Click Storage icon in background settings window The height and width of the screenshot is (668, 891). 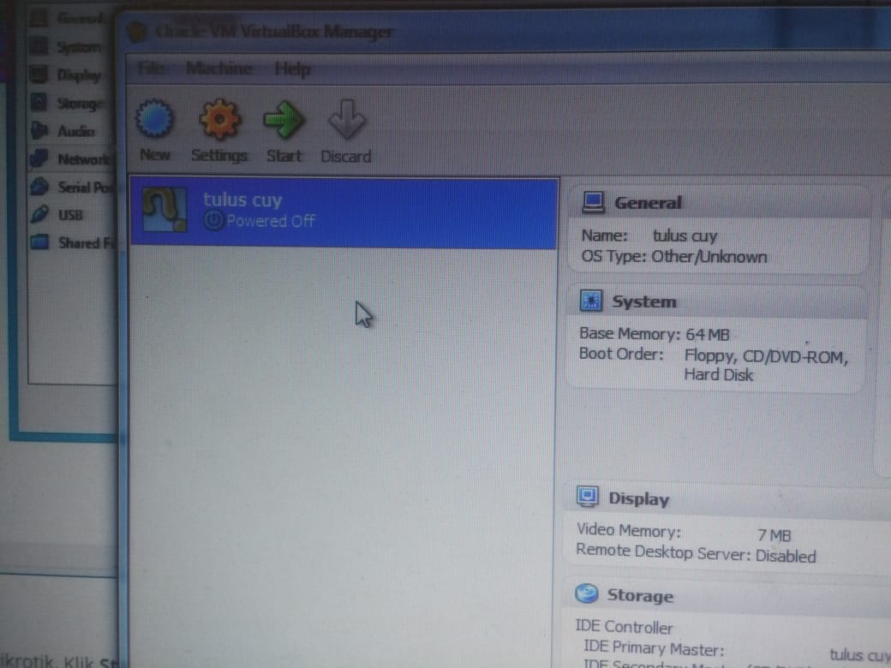[x=39, y=102]
